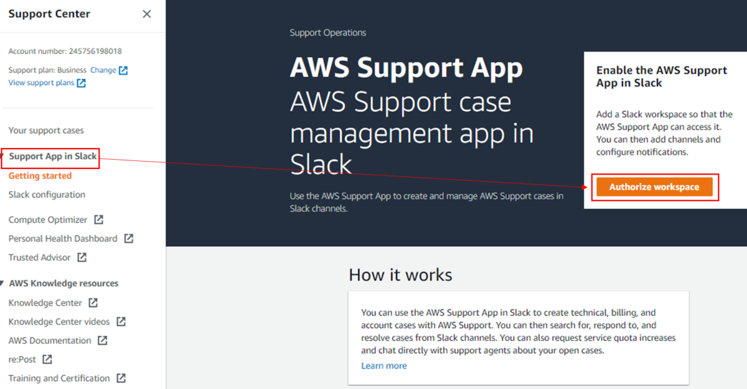Click external icon next to Compute Optimizer
The width and height of the screenshot is (747, 389).
[x=98, y=219]
